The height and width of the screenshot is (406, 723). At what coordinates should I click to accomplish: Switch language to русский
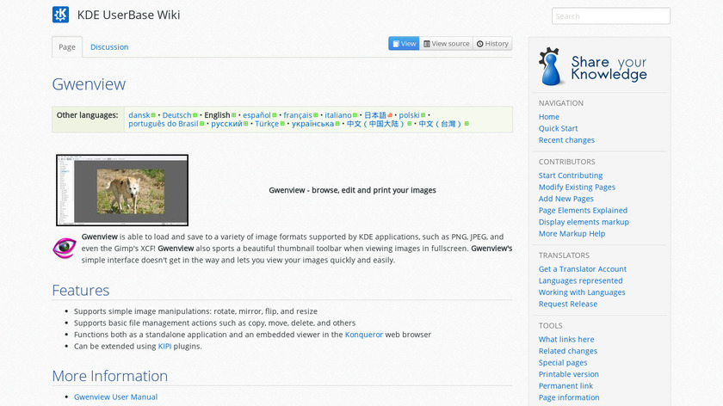pyautogui.click(x=226, y=124)
